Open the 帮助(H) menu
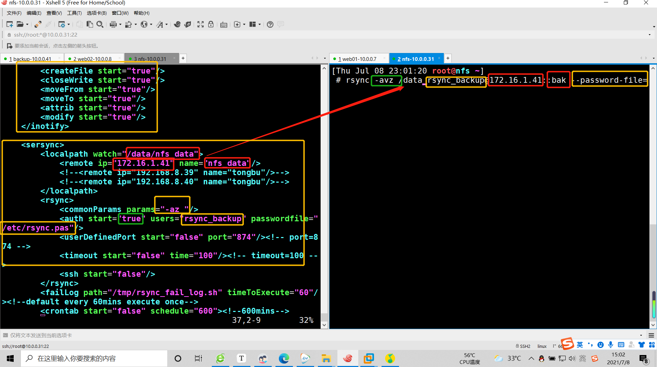Image resolution: width=657 pixels, height=367 pixels. (142, 13)
